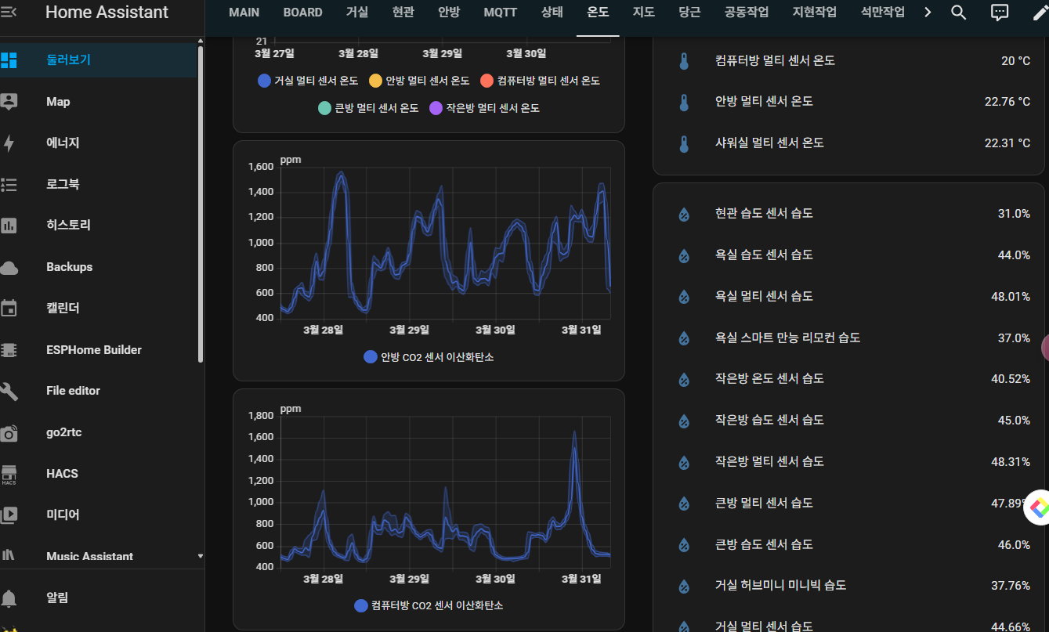Click humidity icon for 욕실 스마트 만능 리모컨

pyautogui.click(x=684, y=338)
